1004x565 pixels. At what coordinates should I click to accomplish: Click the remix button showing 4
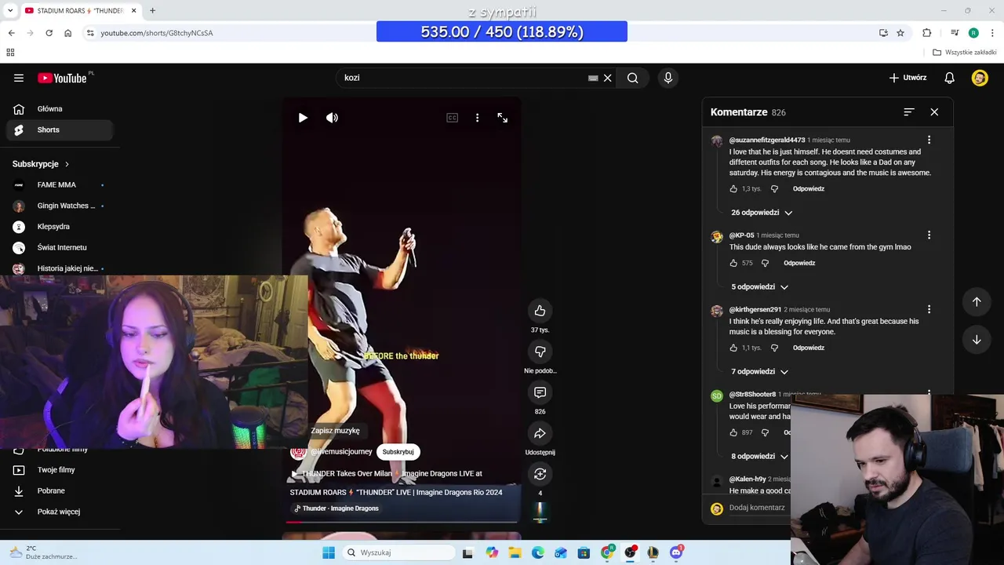coord(540,474)
